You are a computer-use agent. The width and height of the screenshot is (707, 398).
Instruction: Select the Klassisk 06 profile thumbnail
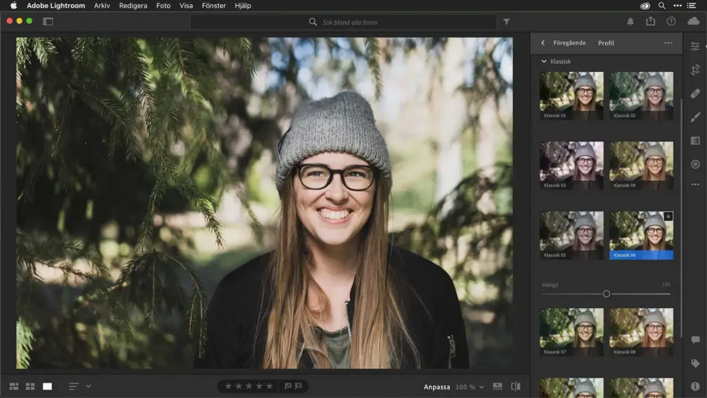tap(641, 235)
